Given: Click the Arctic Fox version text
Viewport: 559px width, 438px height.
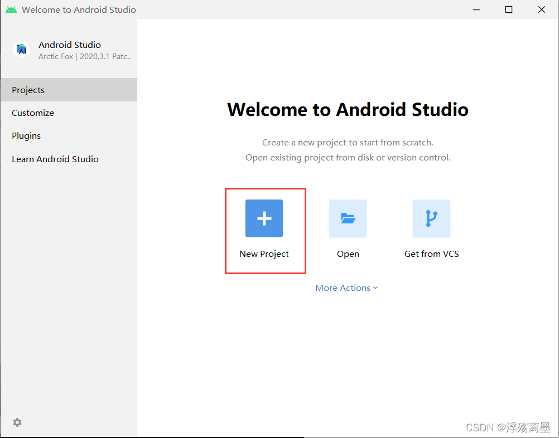Looking at the screenshot, I should (84, 56).
